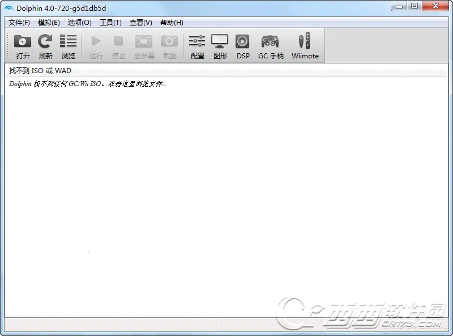Image resolution: width=453 pixels, height=336 pixels.
Task: Open DSP audio settings icon
Action: (243, 42)
